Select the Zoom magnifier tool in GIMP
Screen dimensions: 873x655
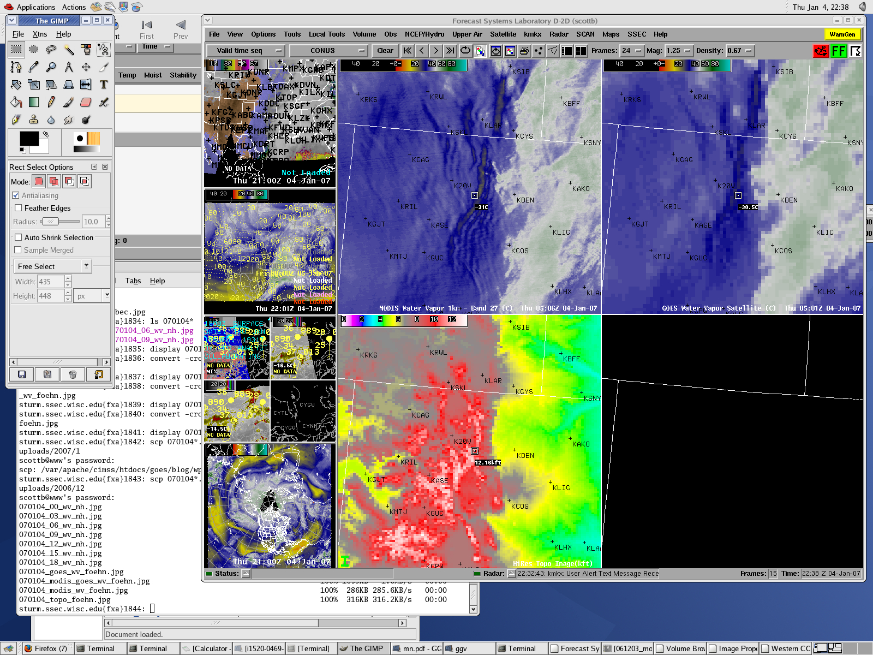(51, 67)
